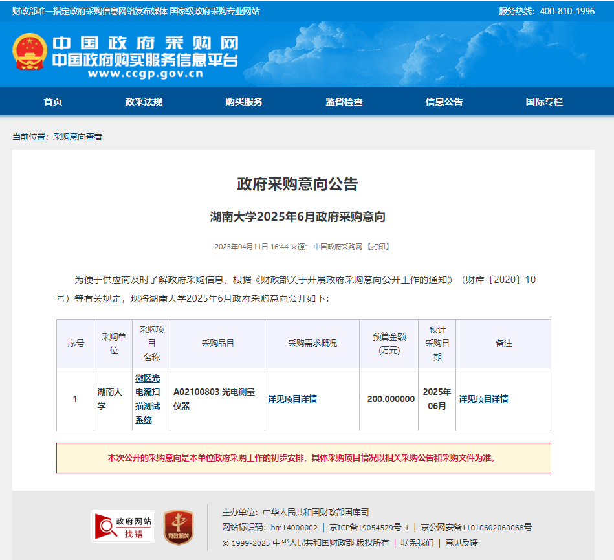Click the 中国政府采购网 banner title
The width and height of the screenshot is (614, 560).
146,43
